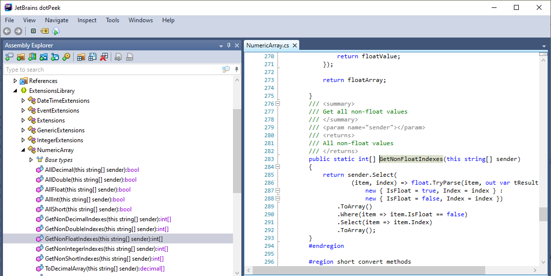Toggle the Show Tokens tag icon
The height and width of the screenshot is (276, 551).
[45, 31]
